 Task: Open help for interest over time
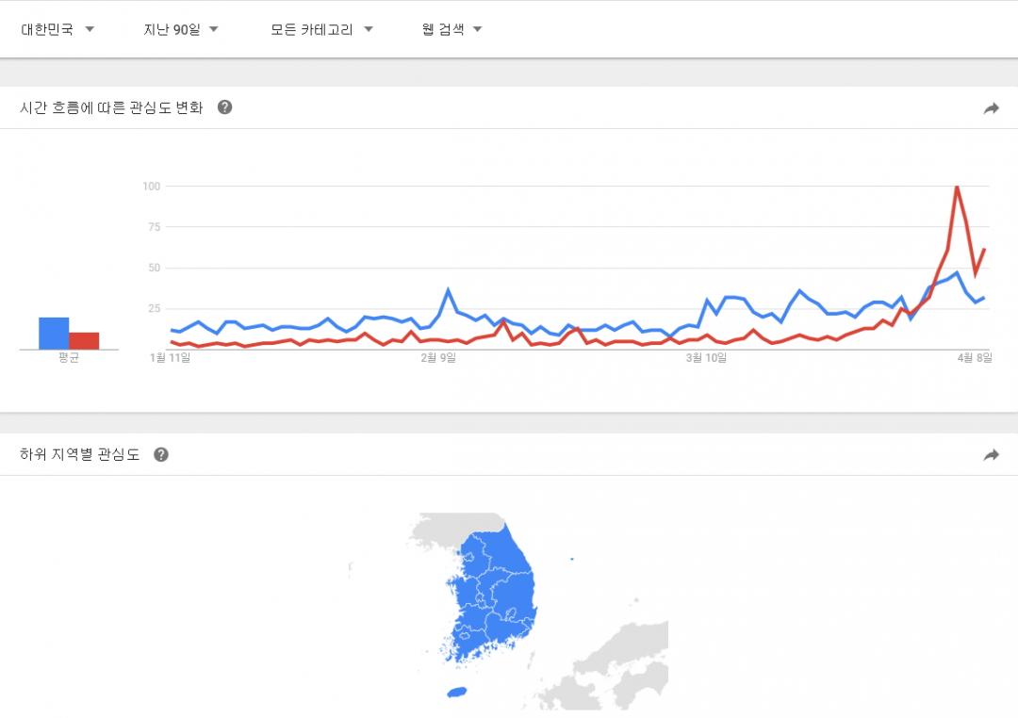point(224,107)
